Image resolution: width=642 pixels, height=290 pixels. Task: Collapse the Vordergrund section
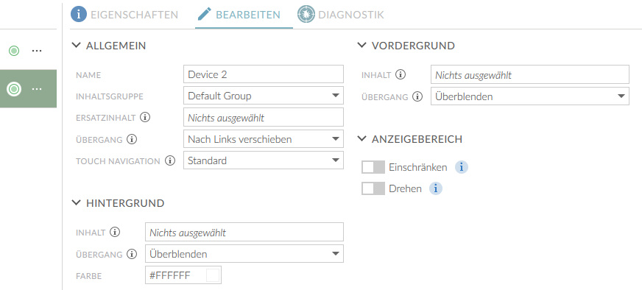(361, 45)
